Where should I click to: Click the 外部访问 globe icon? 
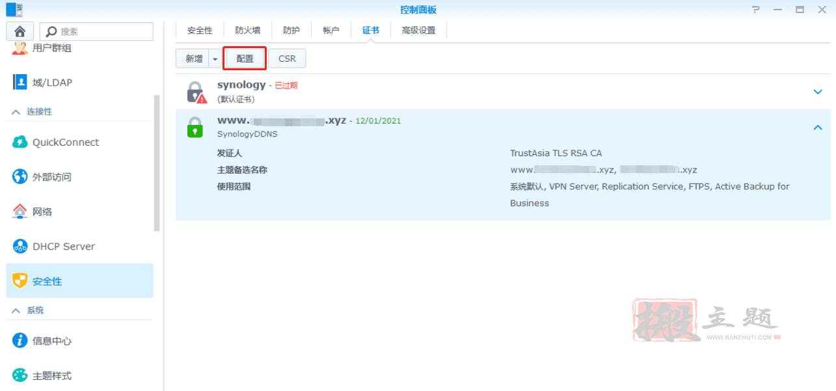point(20,177)
